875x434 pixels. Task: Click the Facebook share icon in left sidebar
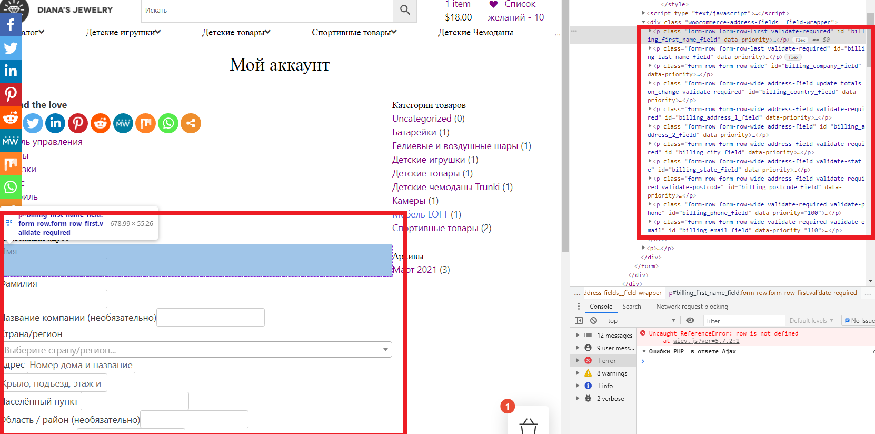click(11, 25)
